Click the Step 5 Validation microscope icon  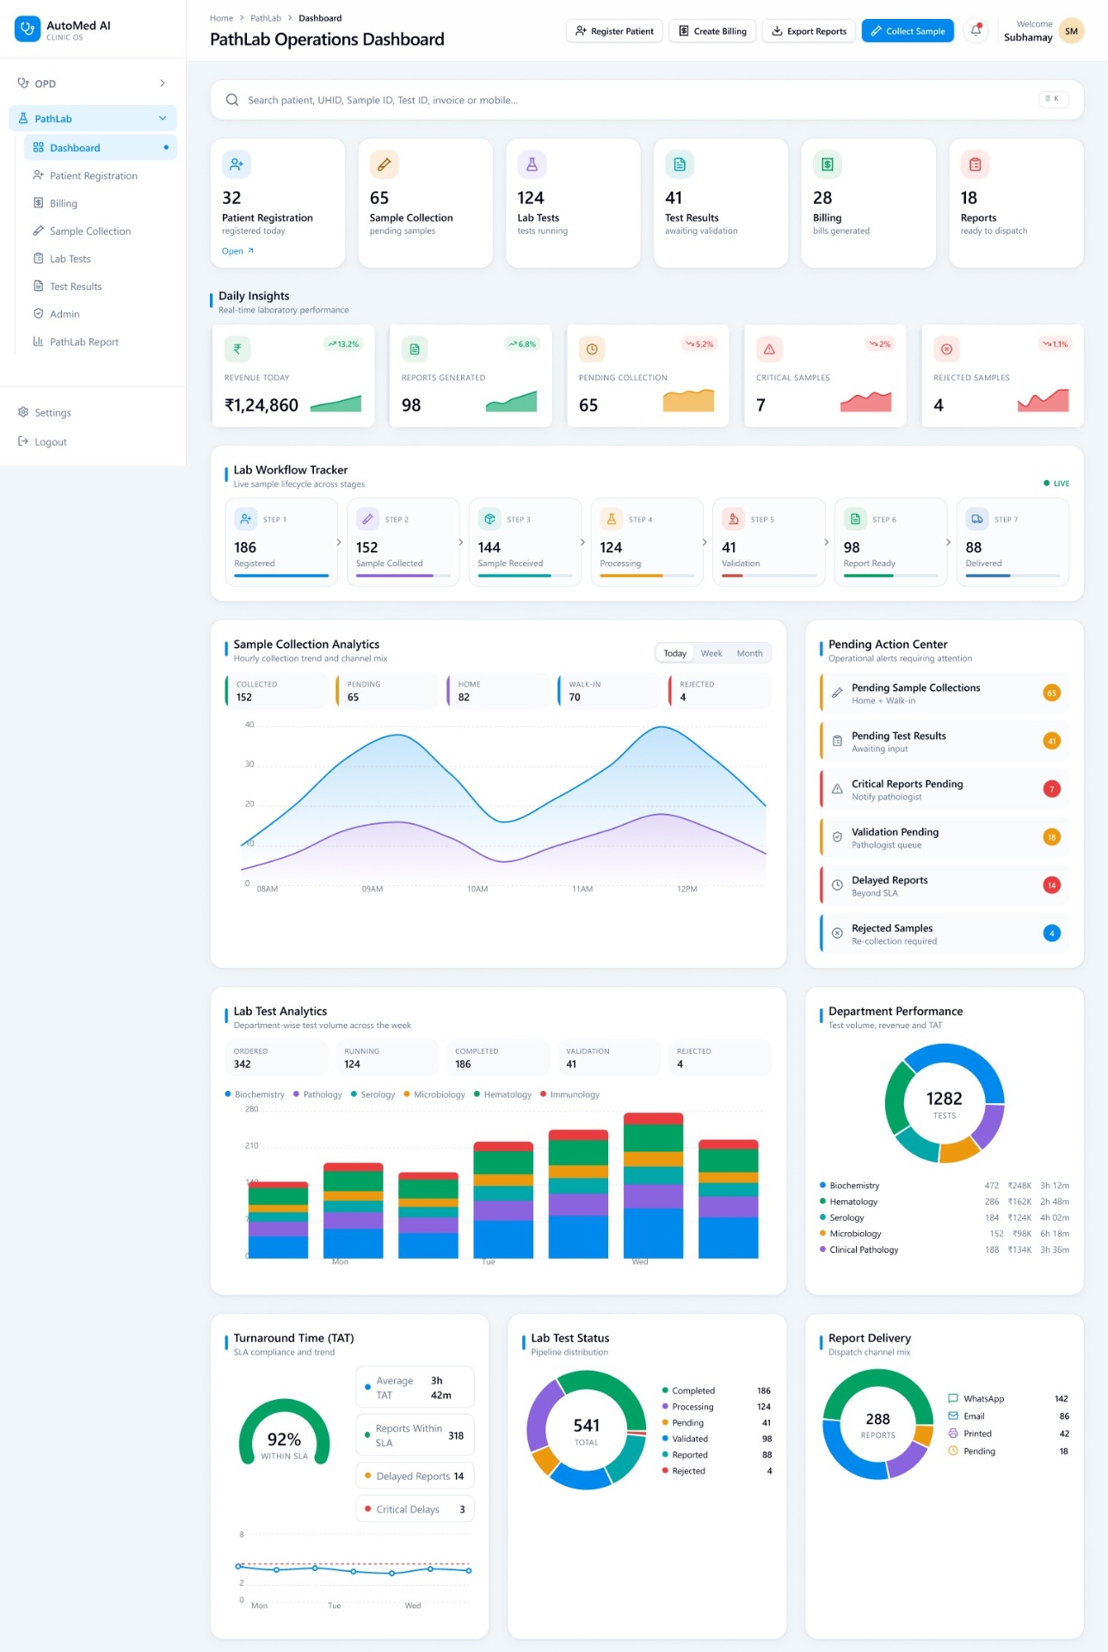coord(733,519)
